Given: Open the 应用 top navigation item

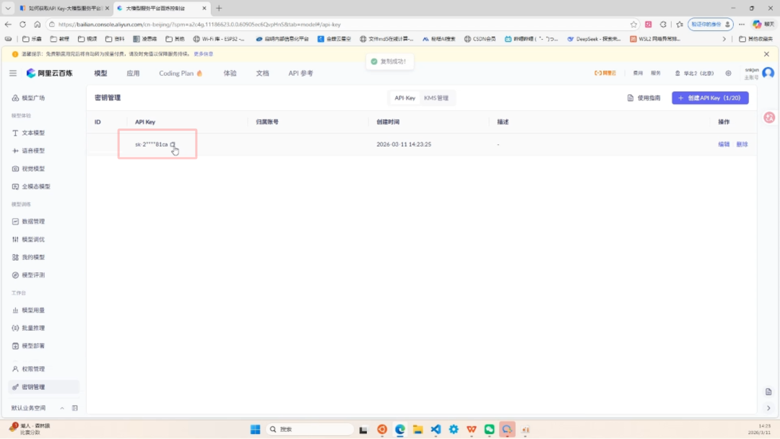Looking at the screenshot, I should point(133,73).
